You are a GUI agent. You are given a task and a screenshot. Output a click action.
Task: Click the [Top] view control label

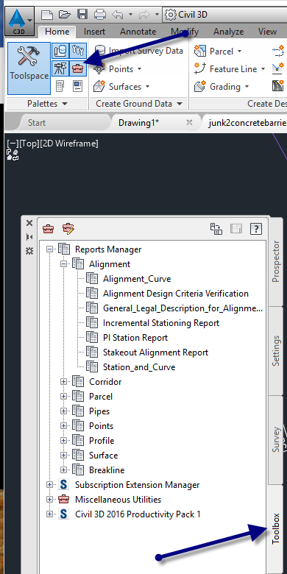[x=29, y=143]
